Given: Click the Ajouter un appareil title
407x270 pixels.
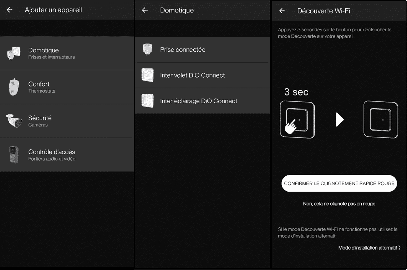Looking at the screenshot, I should click(x=53, y=10).
